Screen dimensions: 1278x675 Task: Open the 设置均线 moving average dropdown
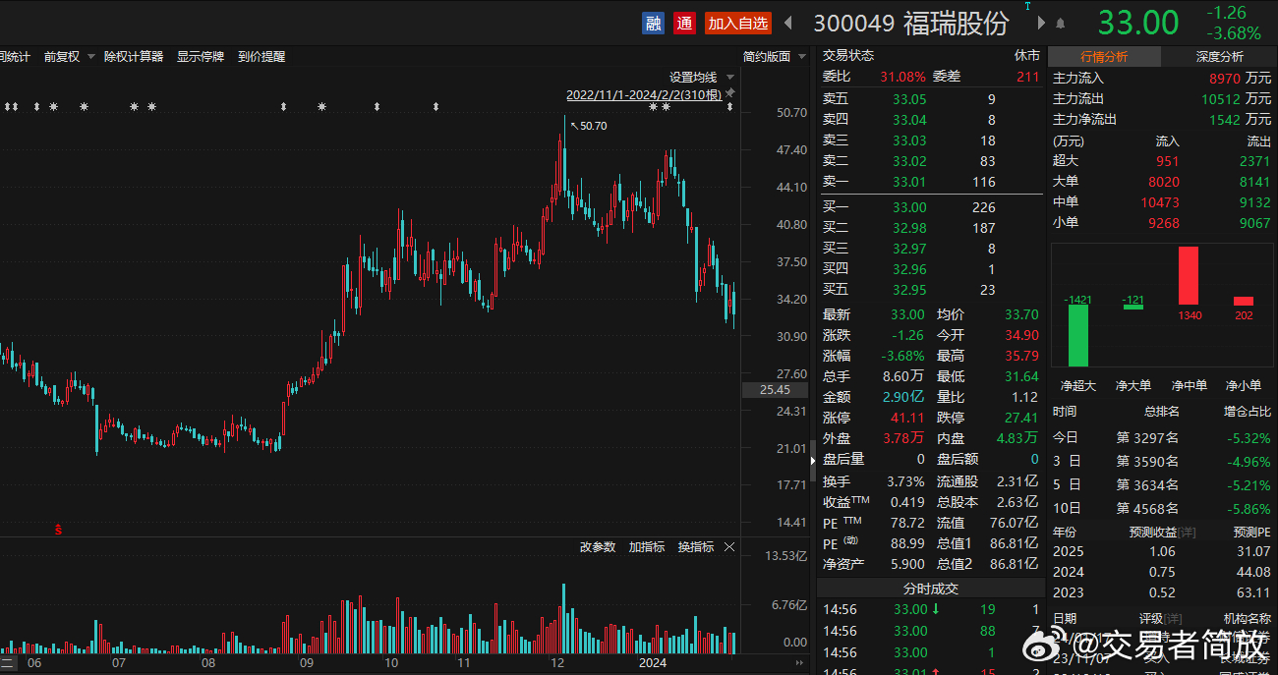[702, 78]
